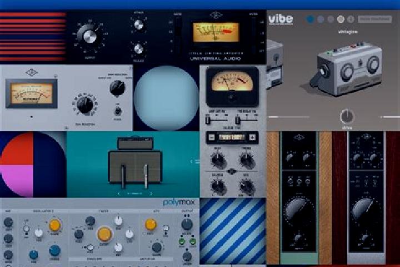Viewport: 400px width, 267px height.
Task: Open the red striped artwork tile
Action: point(33,37)
